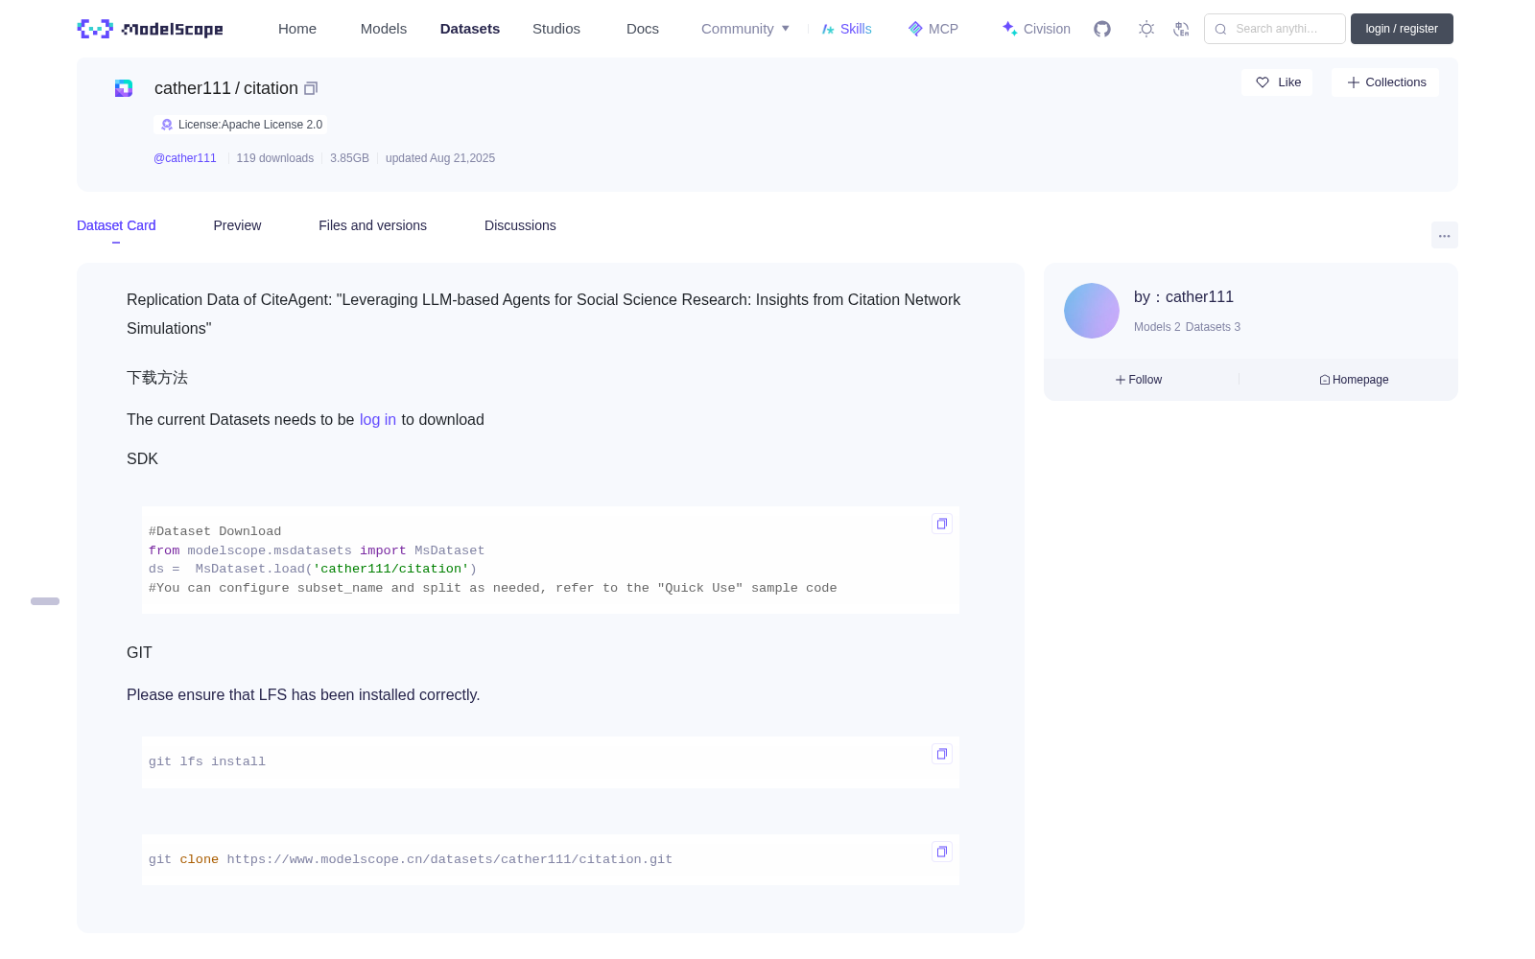This screenshot has width=1535, height=959.
Task: Click the ModelScope logo
Action: tap(150, 29)
